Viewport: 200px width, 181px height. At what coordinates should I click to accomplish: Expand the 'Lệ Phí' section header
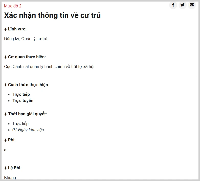[x=13, y=168]
